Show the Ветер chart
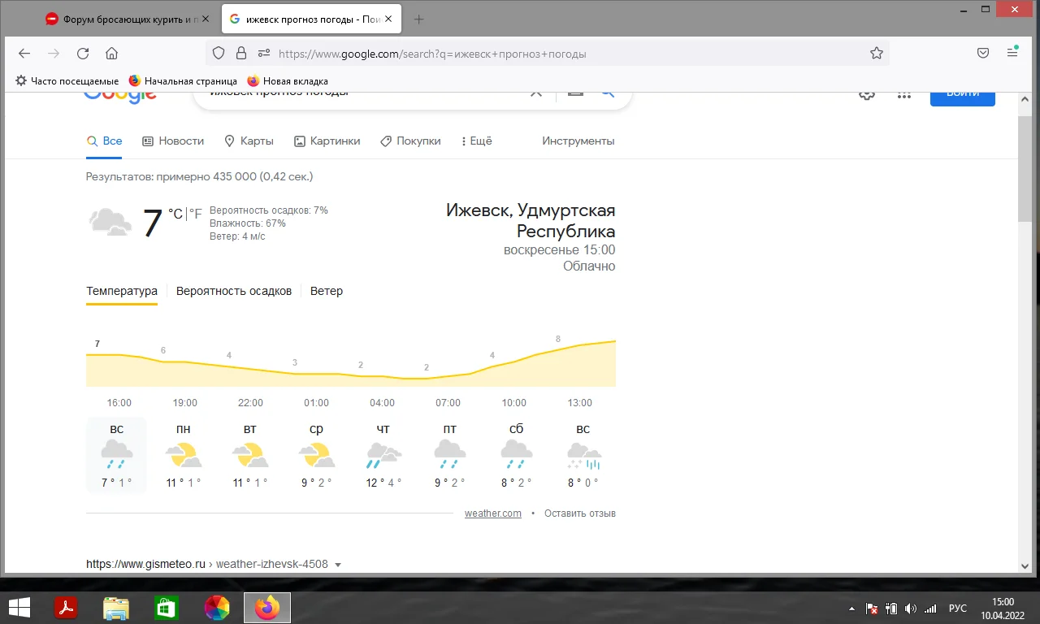1040x624 pixels. point(327,291)
